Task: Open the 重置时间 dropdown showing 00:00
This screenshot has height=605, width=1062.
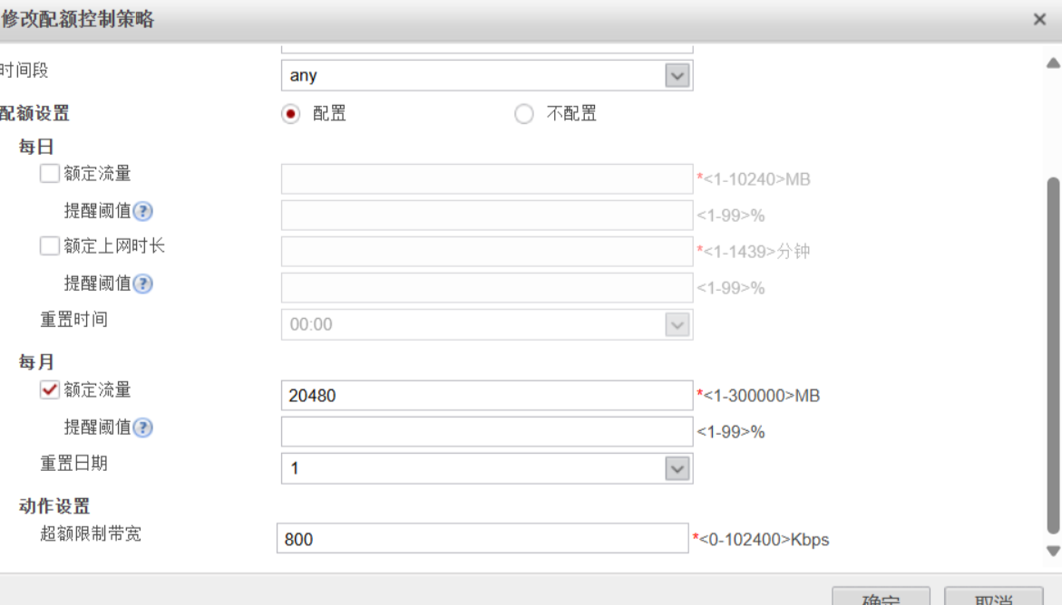Action: tap(487, 324)
